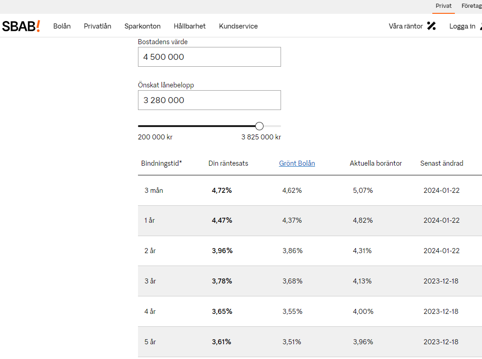Image resolution: width=482 pixels, height=359 pixels.
Task: Click the 3,86% Grönt Bolån rate
Action: pyautogui.click(x=293, y=251)
